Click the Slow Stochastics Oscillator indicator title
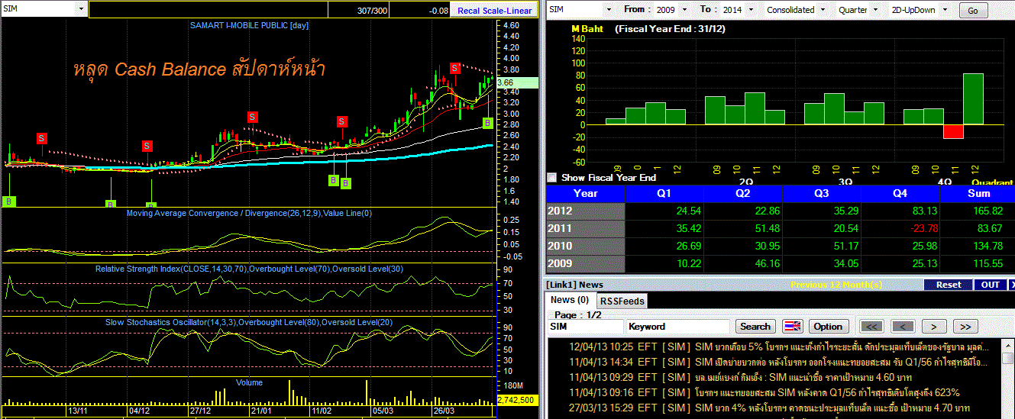1015x419 pixels. click(x=249, y=322)
